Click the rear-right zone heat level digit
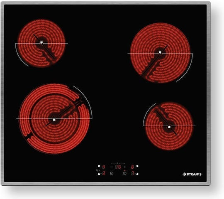The image size is (224, 199). click(x=133, y=167)
